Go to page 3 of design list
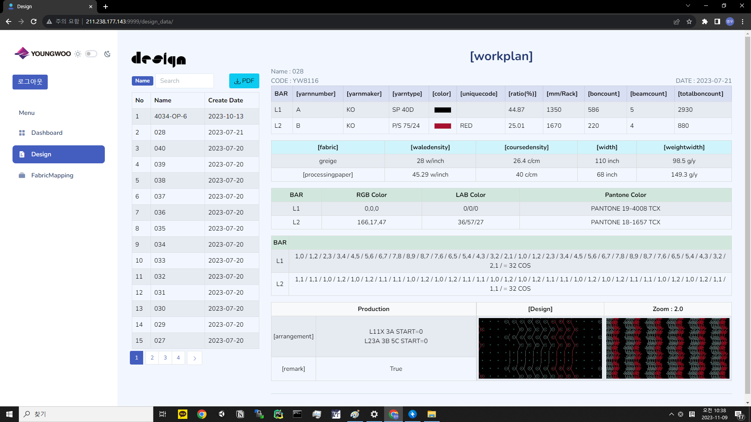751x422 pixels. 165,358
